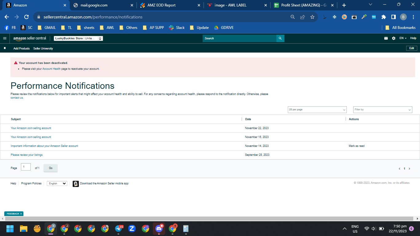Viewport: 420px width, 236px height.
Task: Open the FEEDBACK tab at bottom left
Action: point(14,214)
